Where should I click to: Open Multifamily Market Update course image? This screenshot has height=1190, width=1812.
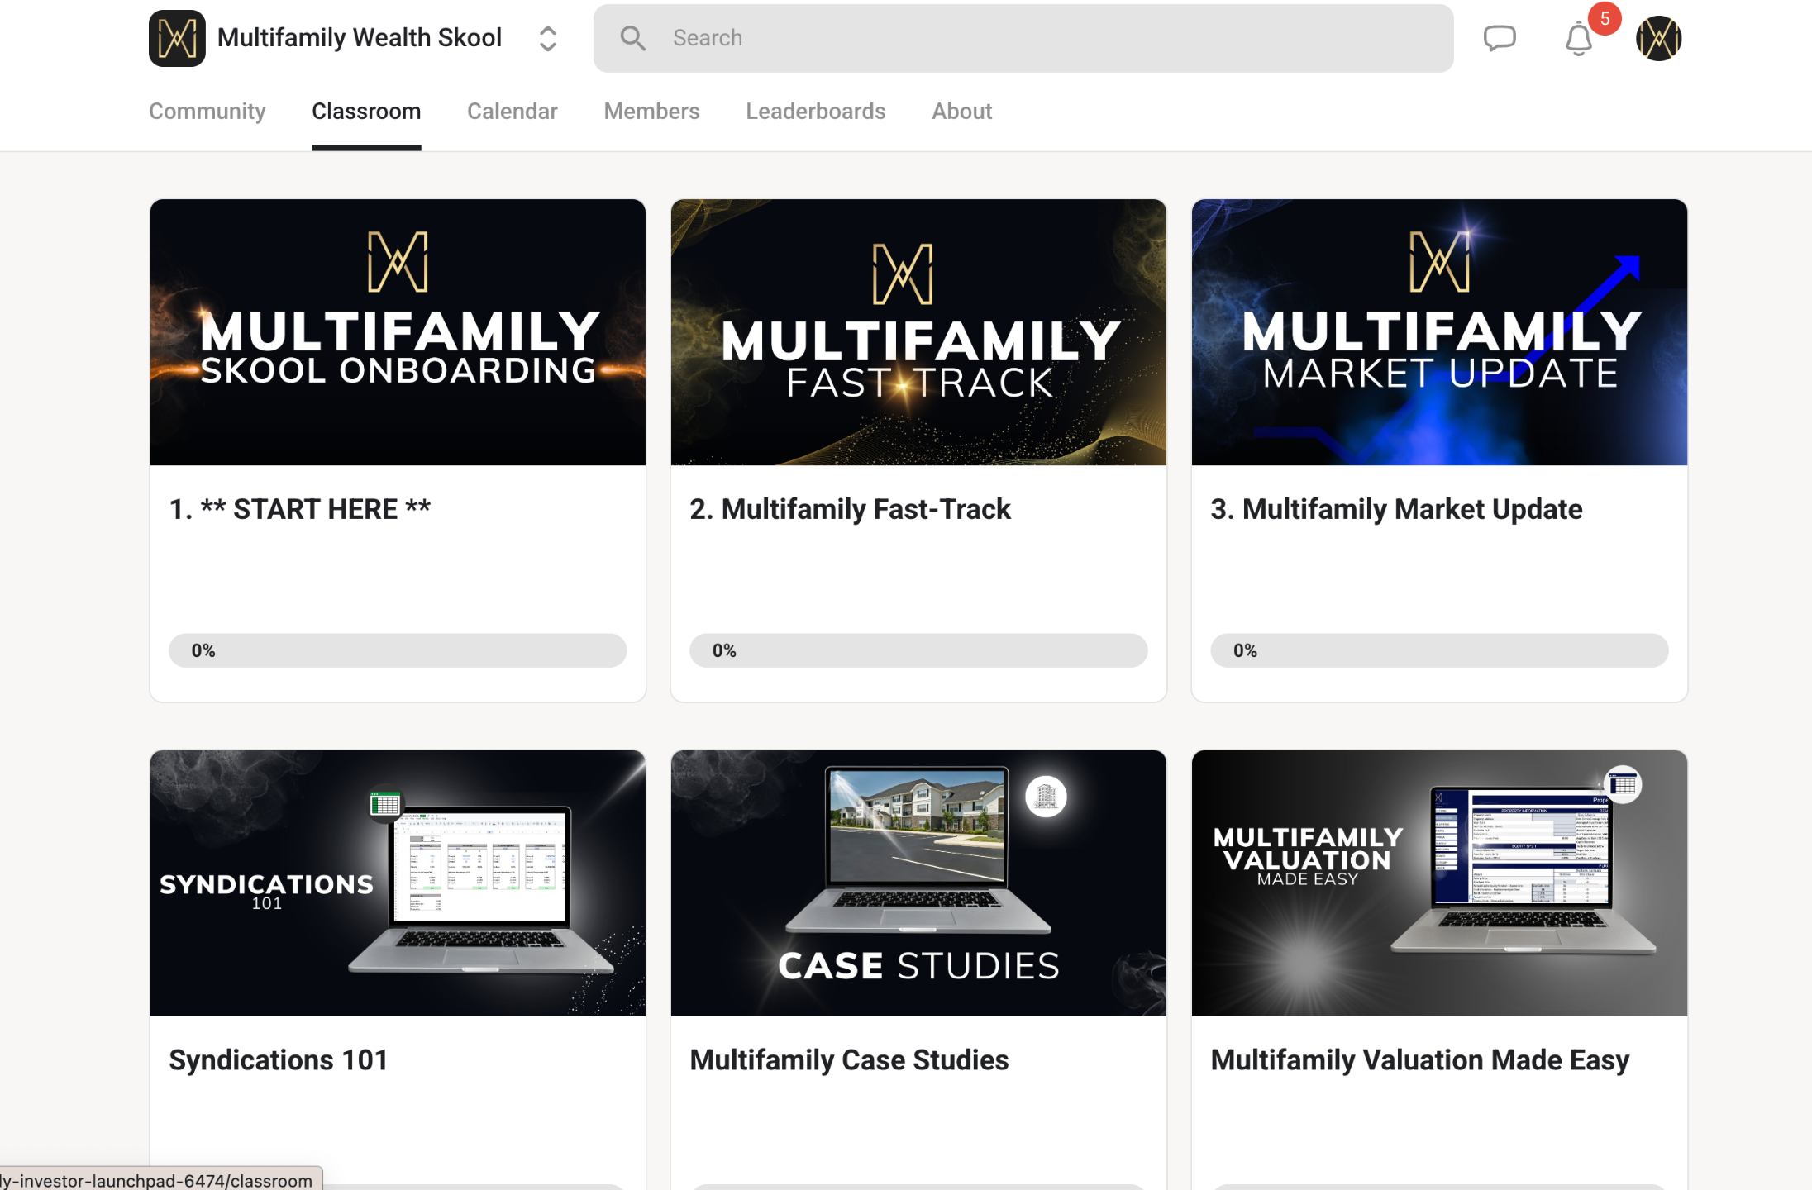pyautogui.click(x=1439, y=332)
